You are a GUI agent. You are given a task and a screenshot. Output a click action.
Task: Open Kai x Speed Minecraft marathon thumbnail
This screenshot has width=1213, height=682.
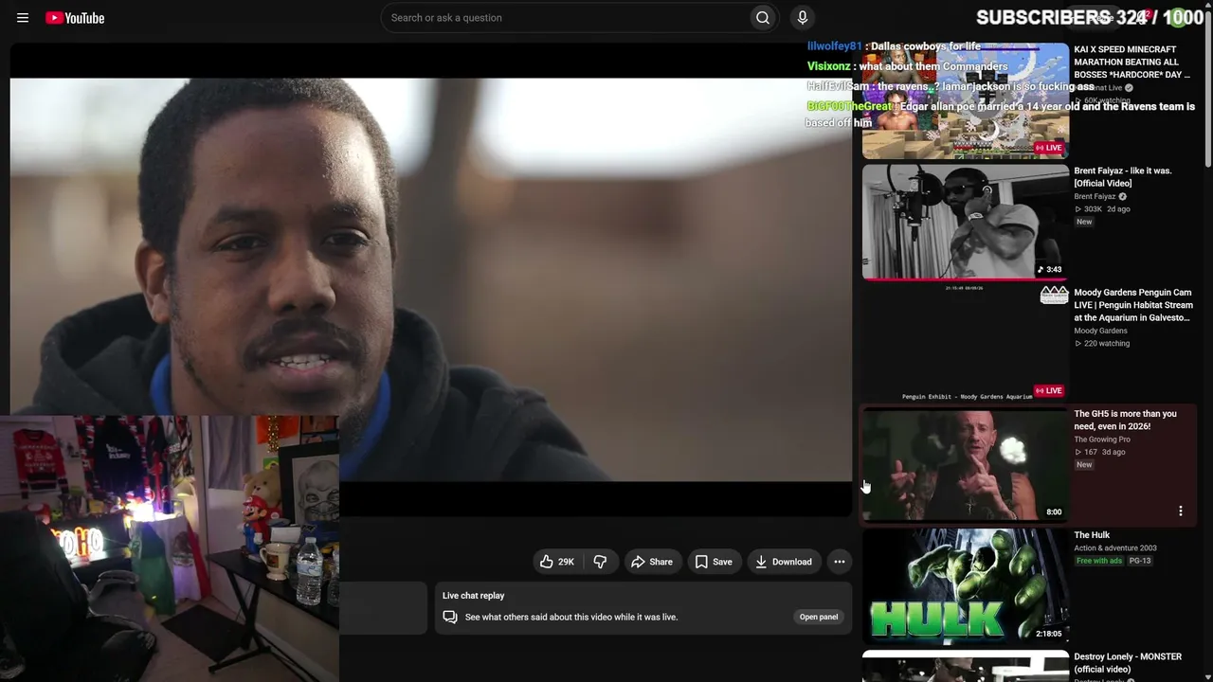tap(966, 101)
